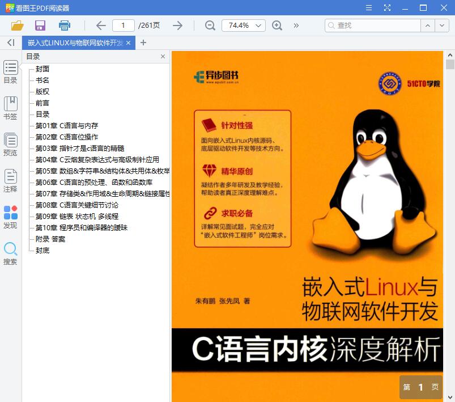This screenshot has width=455, height=402.
Task: Add a new tab with plus button
Action: point(143,43)
